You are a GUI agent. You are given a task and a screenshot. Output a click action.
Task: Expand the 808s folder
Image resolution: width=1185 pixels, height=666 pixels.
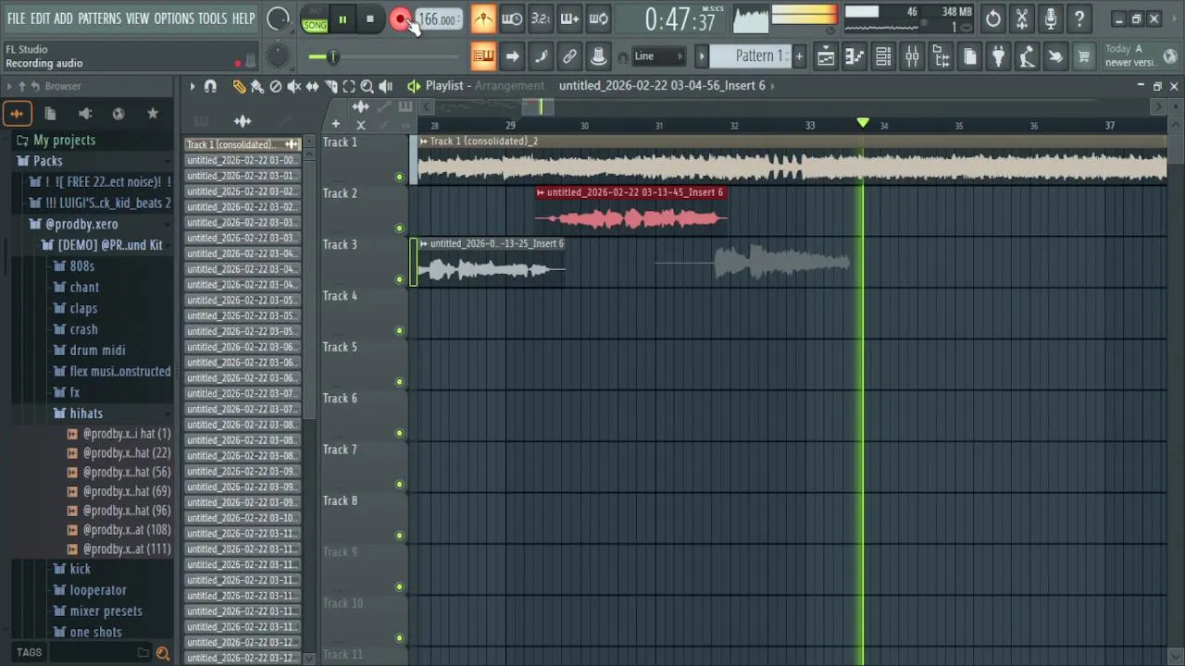pos(82,265)
